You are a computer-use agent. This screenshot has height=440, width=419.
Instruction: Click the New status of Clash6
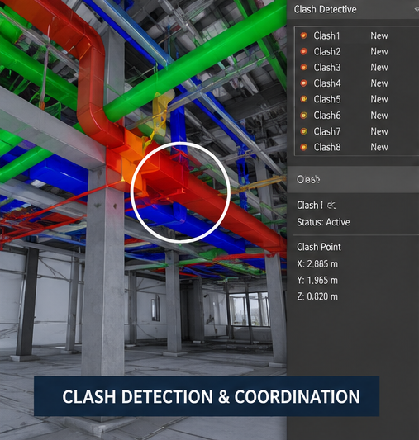379,115
